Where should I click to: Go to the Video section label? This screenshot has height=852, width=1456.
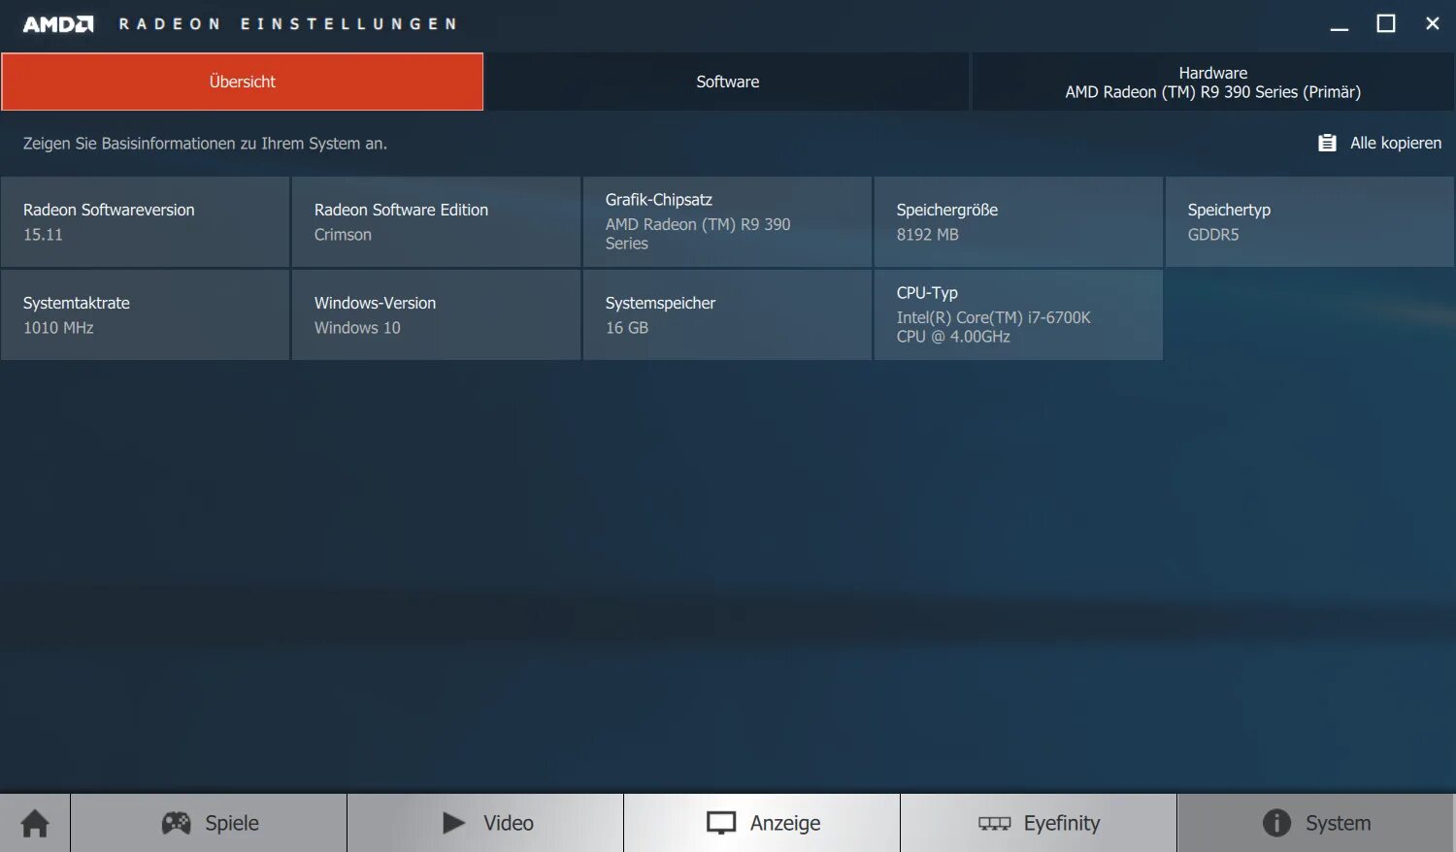point(509,823)
